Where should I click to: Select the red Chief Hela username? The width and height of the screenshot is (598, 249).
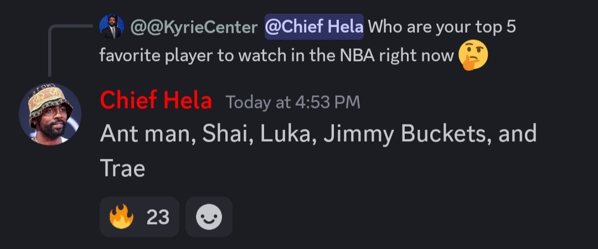(x=156, y=101)
